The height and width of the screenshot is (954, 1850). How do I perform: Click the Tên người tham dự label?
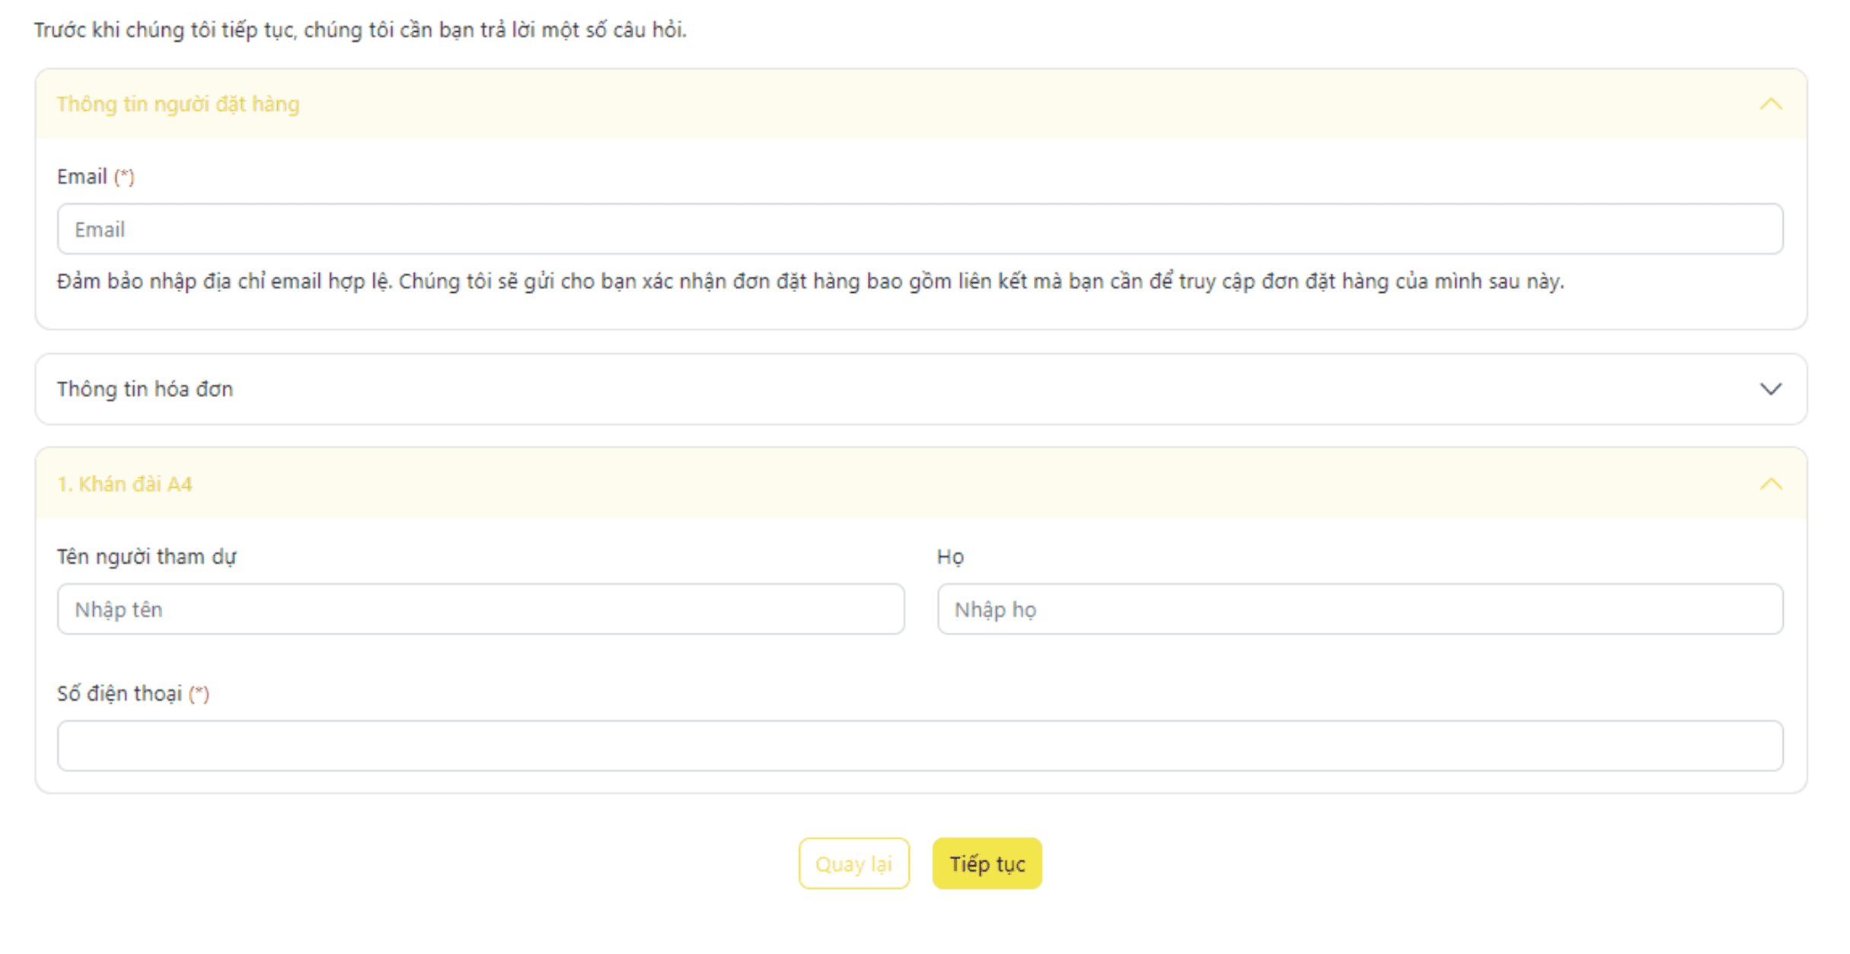[147, 557]
